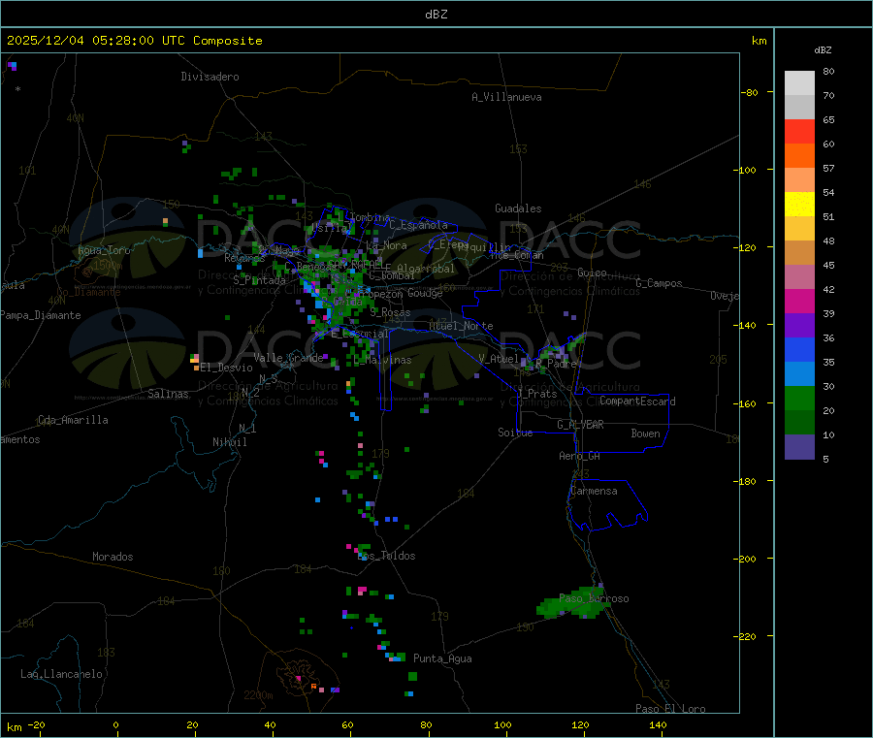Screen dimensions: 873x738
Task: Click the Lag.Llancanelo map label
Action: (61, 674)
